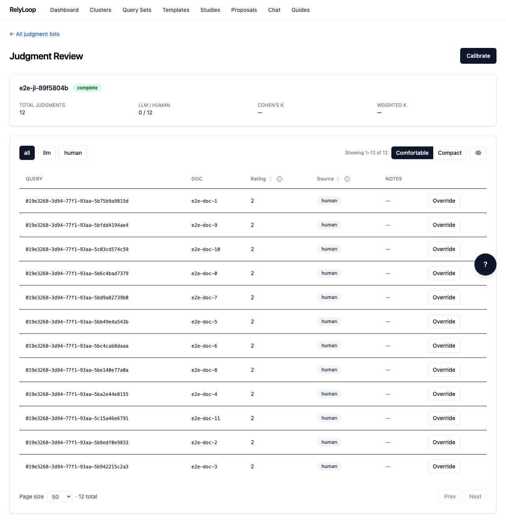Click the RelyLoop logo

pyautogui.click(x=23, y=10)
